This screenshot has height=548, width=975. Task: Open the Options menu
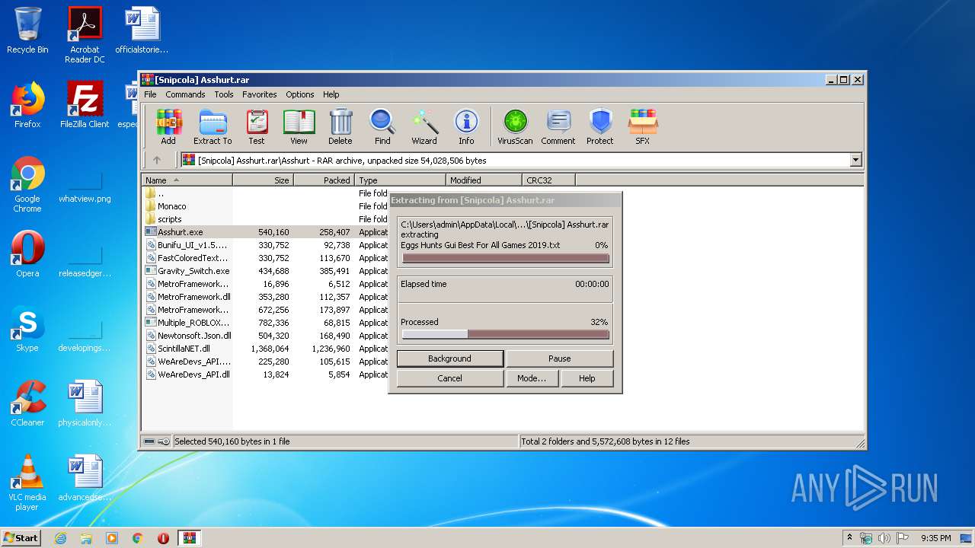coord(300,94)
